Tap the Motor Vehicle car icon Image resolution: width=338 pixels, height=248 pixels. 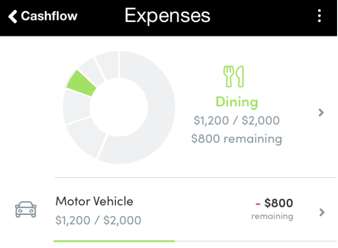[26, 209]
